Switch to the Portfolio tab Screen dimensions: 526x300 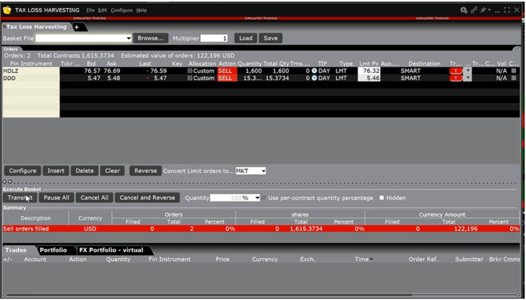(x=53, y=250)
